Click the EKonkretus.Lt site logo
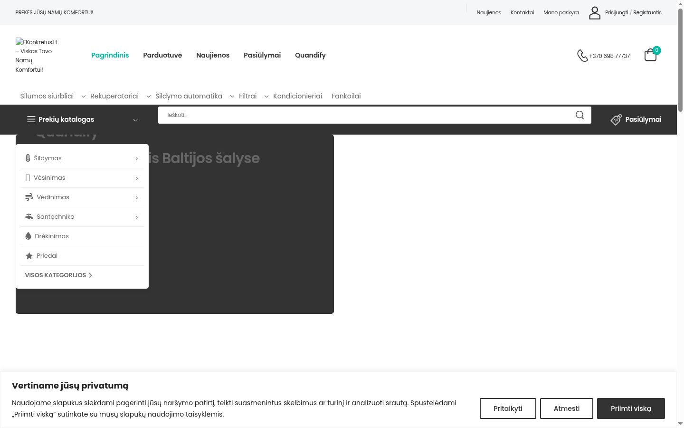Image resolution: width=684 pixels, height=428 pixels. [x=36, y=56]
